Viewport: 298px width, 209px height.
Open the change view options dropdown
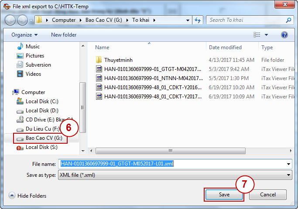point(266,35)
